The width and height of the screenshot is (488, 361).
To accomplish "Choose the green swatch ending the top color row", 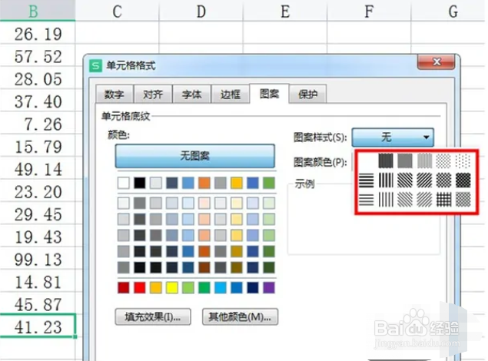I will click(x=269, y=183).
